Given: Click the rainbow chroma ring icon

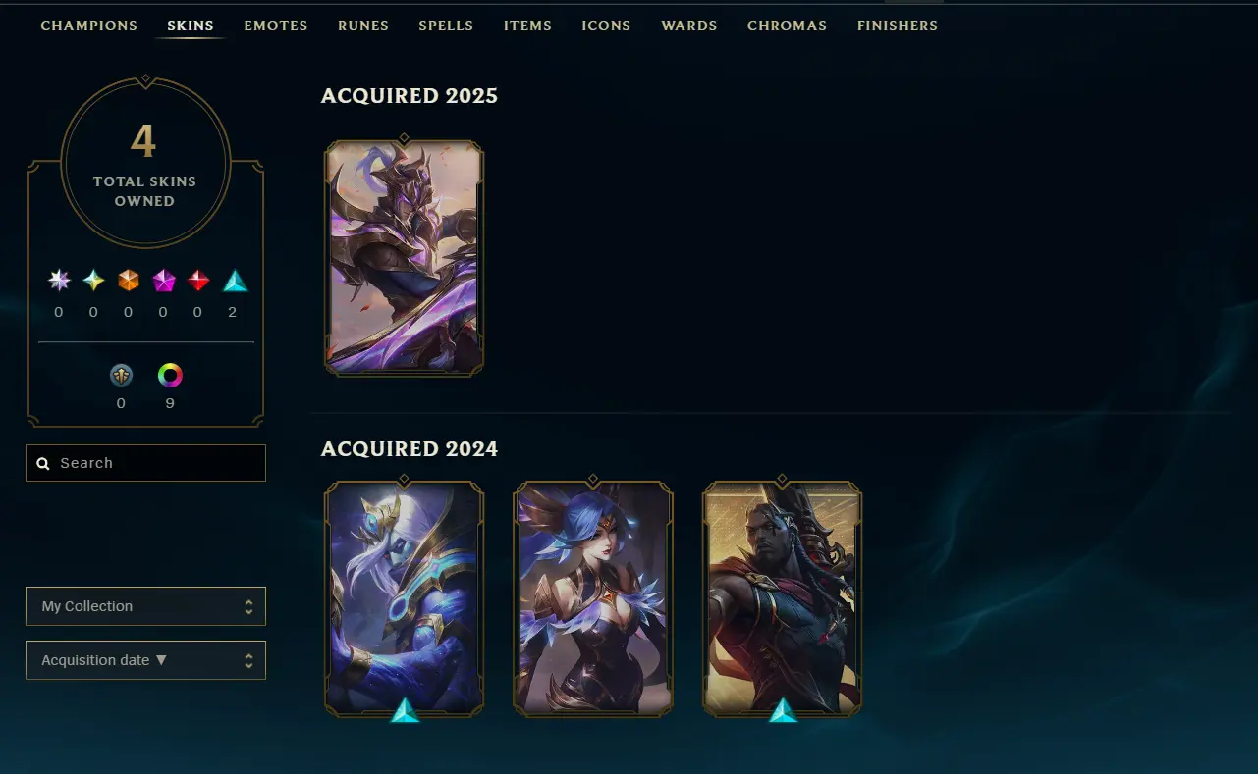Looking at the screenshot, I should [170, 375].
